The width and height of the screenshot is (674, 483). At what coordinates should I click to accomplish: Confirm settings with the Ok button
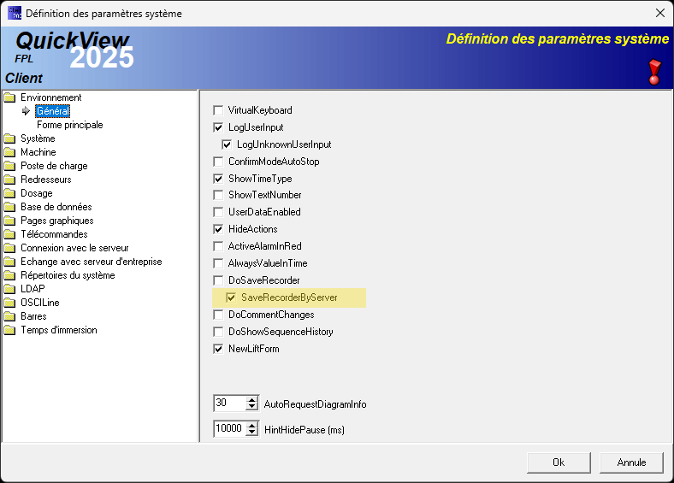click(x=559, y=462)
